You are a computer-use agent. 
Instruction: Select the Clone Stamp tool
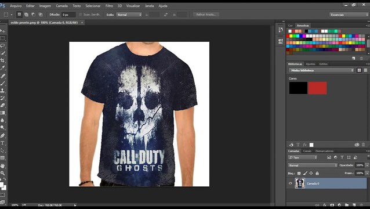[x=2, y=91]
